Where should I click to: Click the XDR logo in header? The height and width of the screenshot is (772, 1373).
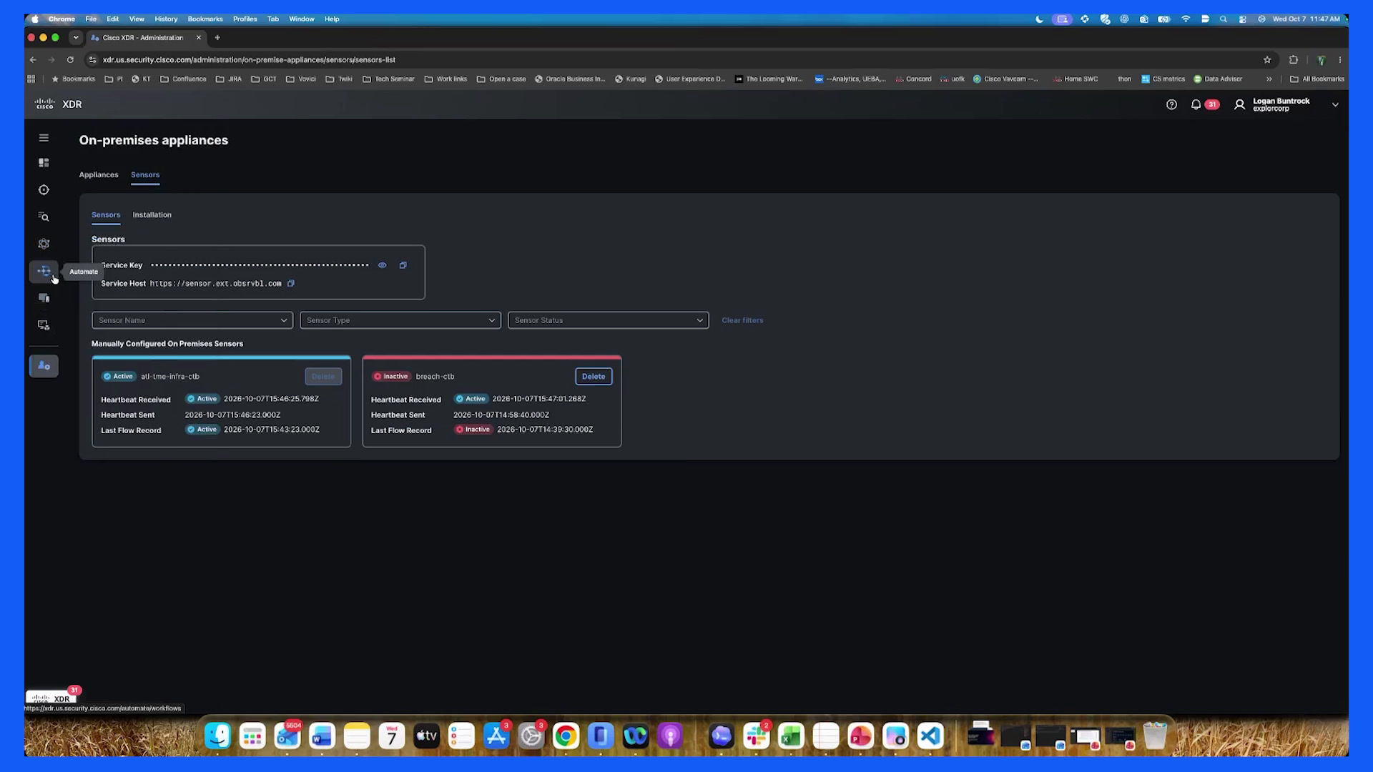[59, 104]
